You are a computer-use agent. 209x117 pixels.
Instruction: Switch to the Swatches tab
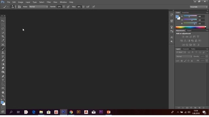coord(185,13)
